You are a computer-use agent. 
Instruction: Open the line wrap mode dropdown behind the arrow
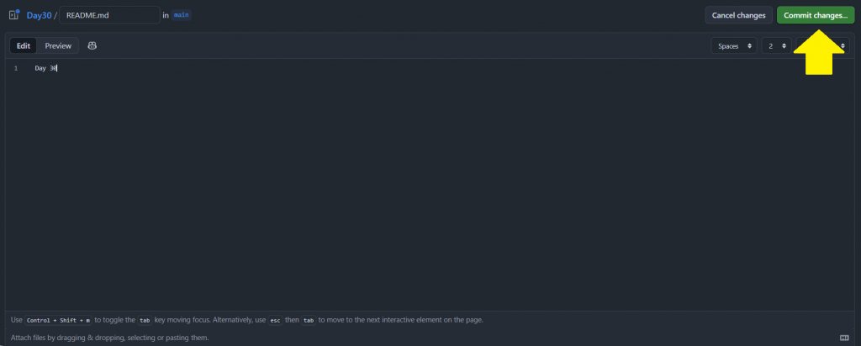click(822, 46)
